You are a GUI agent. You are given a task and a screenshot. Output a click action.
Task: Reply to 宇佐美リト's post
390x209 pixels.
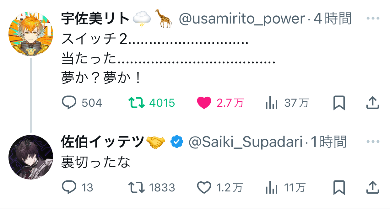[x=69, y=103]
